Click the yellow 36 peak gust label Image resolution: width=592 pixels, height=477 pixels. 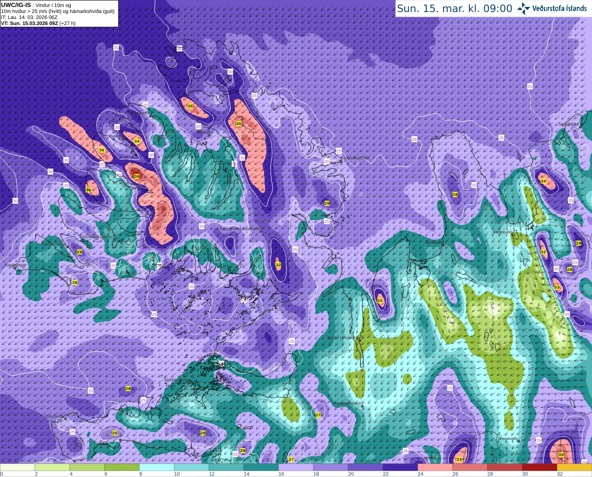click(x=102, y=151)
